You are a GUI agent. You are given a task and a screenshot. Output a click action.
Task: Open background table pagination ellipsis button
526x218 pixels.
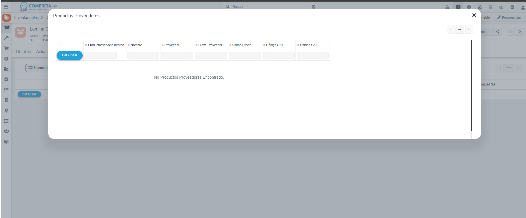pyautogui.click(x=509, y=68)
